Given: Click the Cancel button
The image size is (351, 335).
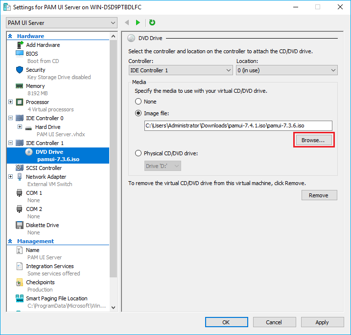Looking at the screenshot, I should [x=275, y=322].
